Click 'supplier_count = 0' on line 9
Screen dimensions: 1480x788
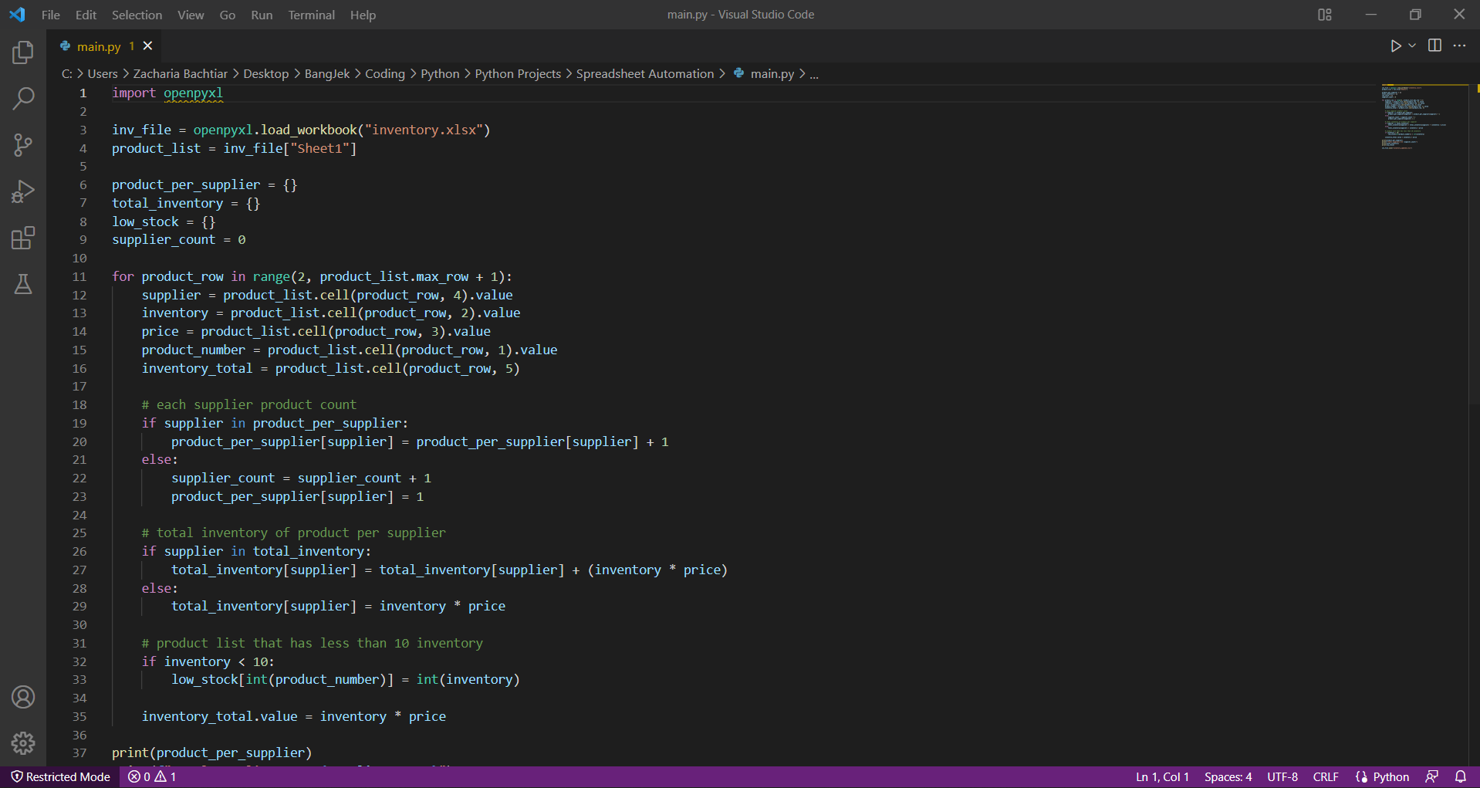[179, 239]
